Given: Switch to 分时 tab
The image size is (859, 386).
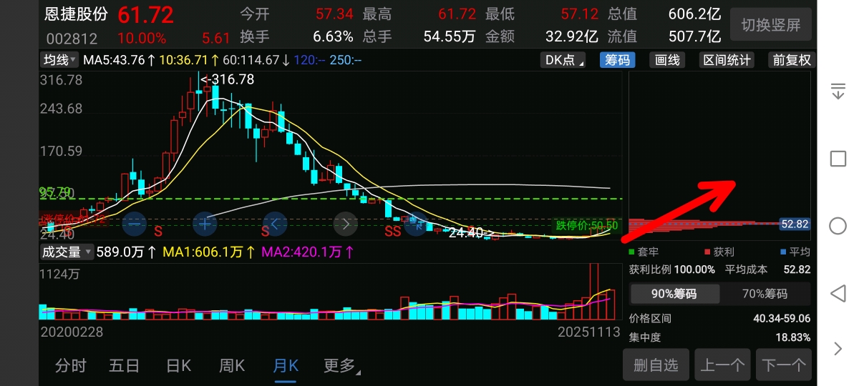Looking at the screenshot, I should [x=71, y=366].
